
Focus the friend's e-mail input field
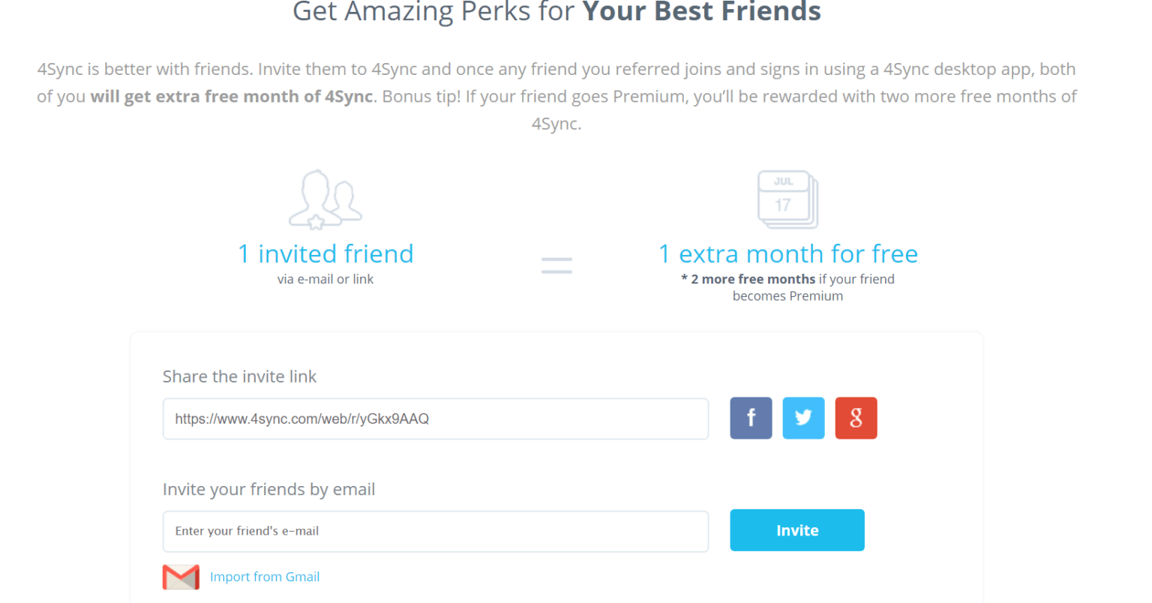pos(436,531)
